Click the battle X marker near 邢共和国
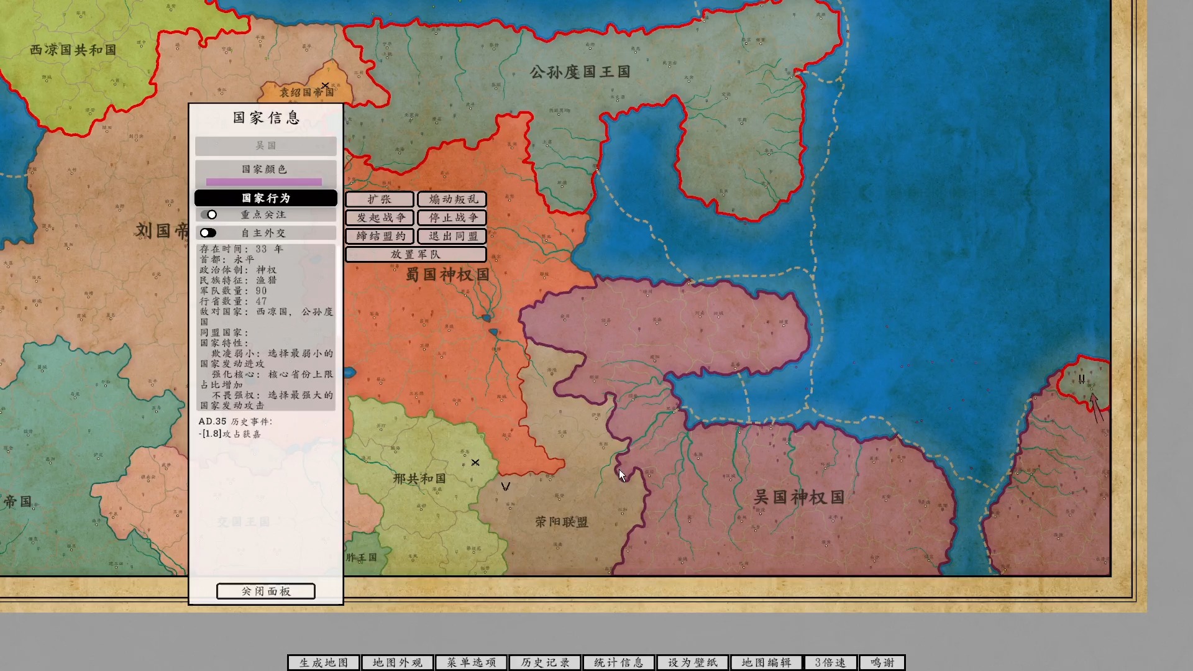This screenshot has height=671, width=1193. point(475,463)
